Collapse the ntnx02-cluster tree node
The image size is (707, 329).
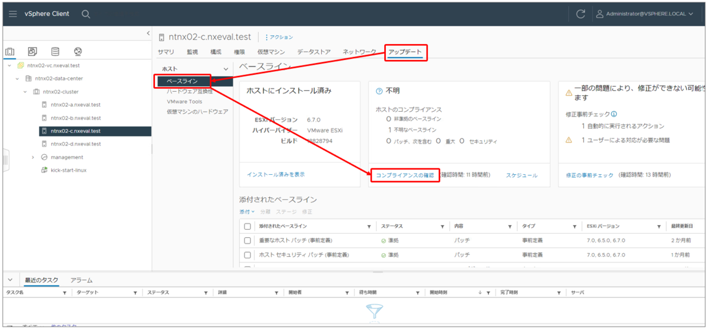click(x=25, y=92)
